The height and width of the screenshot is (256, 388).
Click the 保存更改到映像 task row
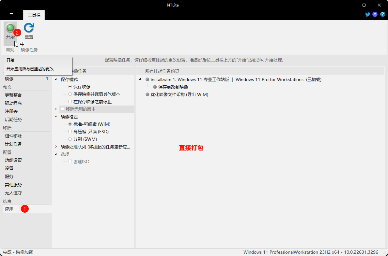point(173,87)
